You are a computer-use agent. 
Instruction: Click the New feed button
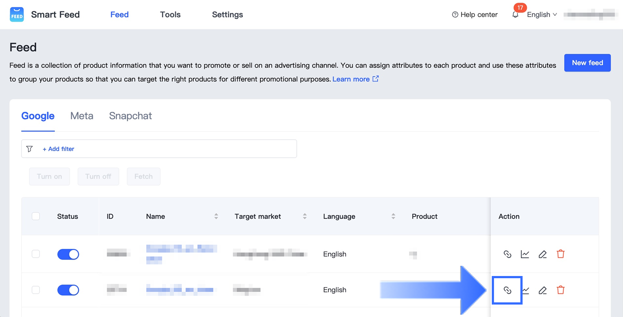587,63
